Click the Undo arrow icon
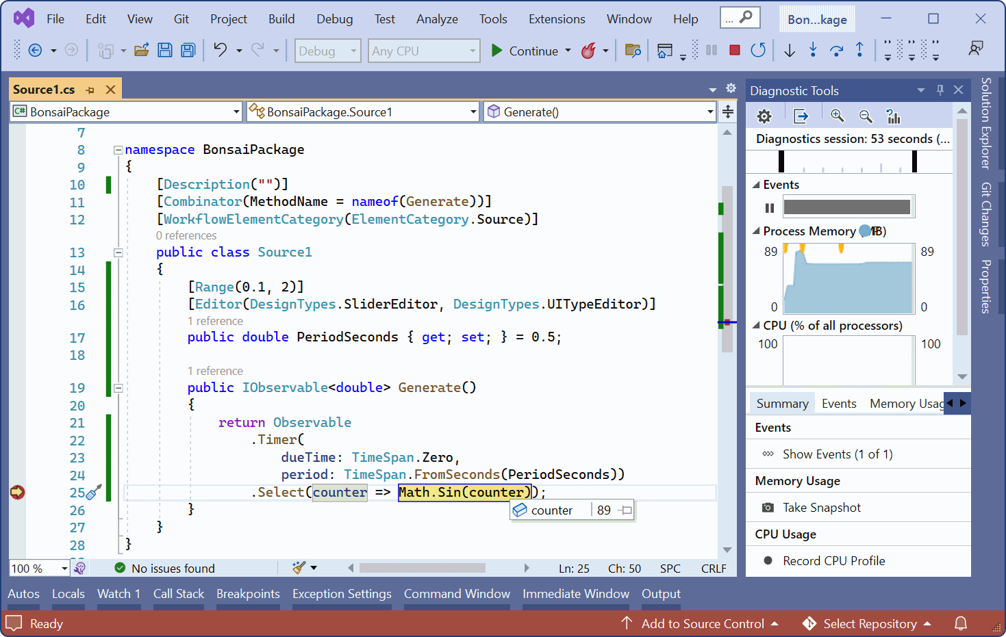Viewport: 1006px width, 637px height. click(x=220, y=50)
